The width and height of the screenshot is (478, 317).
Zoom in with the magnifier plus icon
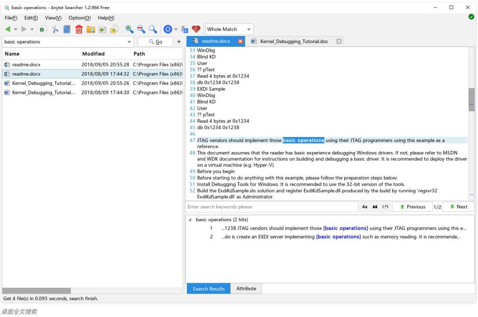pos(129,29)
